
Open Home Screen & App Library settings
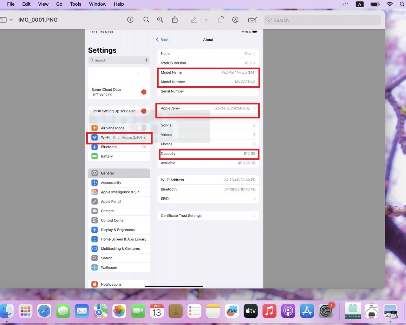tap(119, 239)
